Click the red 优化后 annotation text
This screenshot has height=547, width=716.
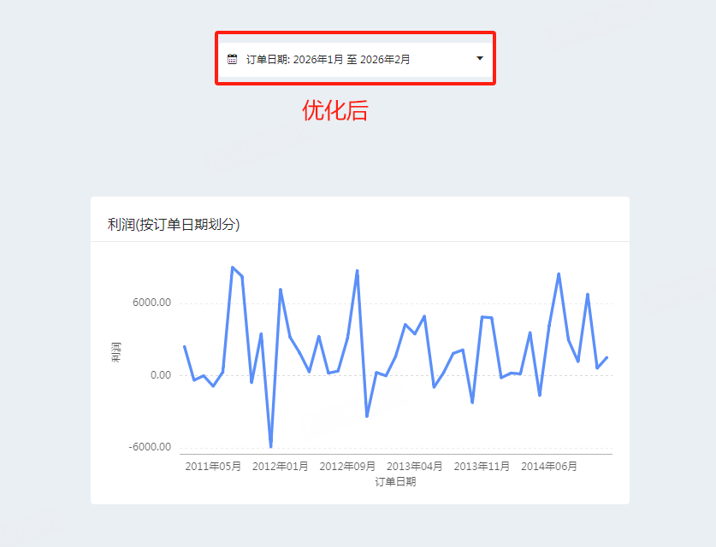pos(334,110)
